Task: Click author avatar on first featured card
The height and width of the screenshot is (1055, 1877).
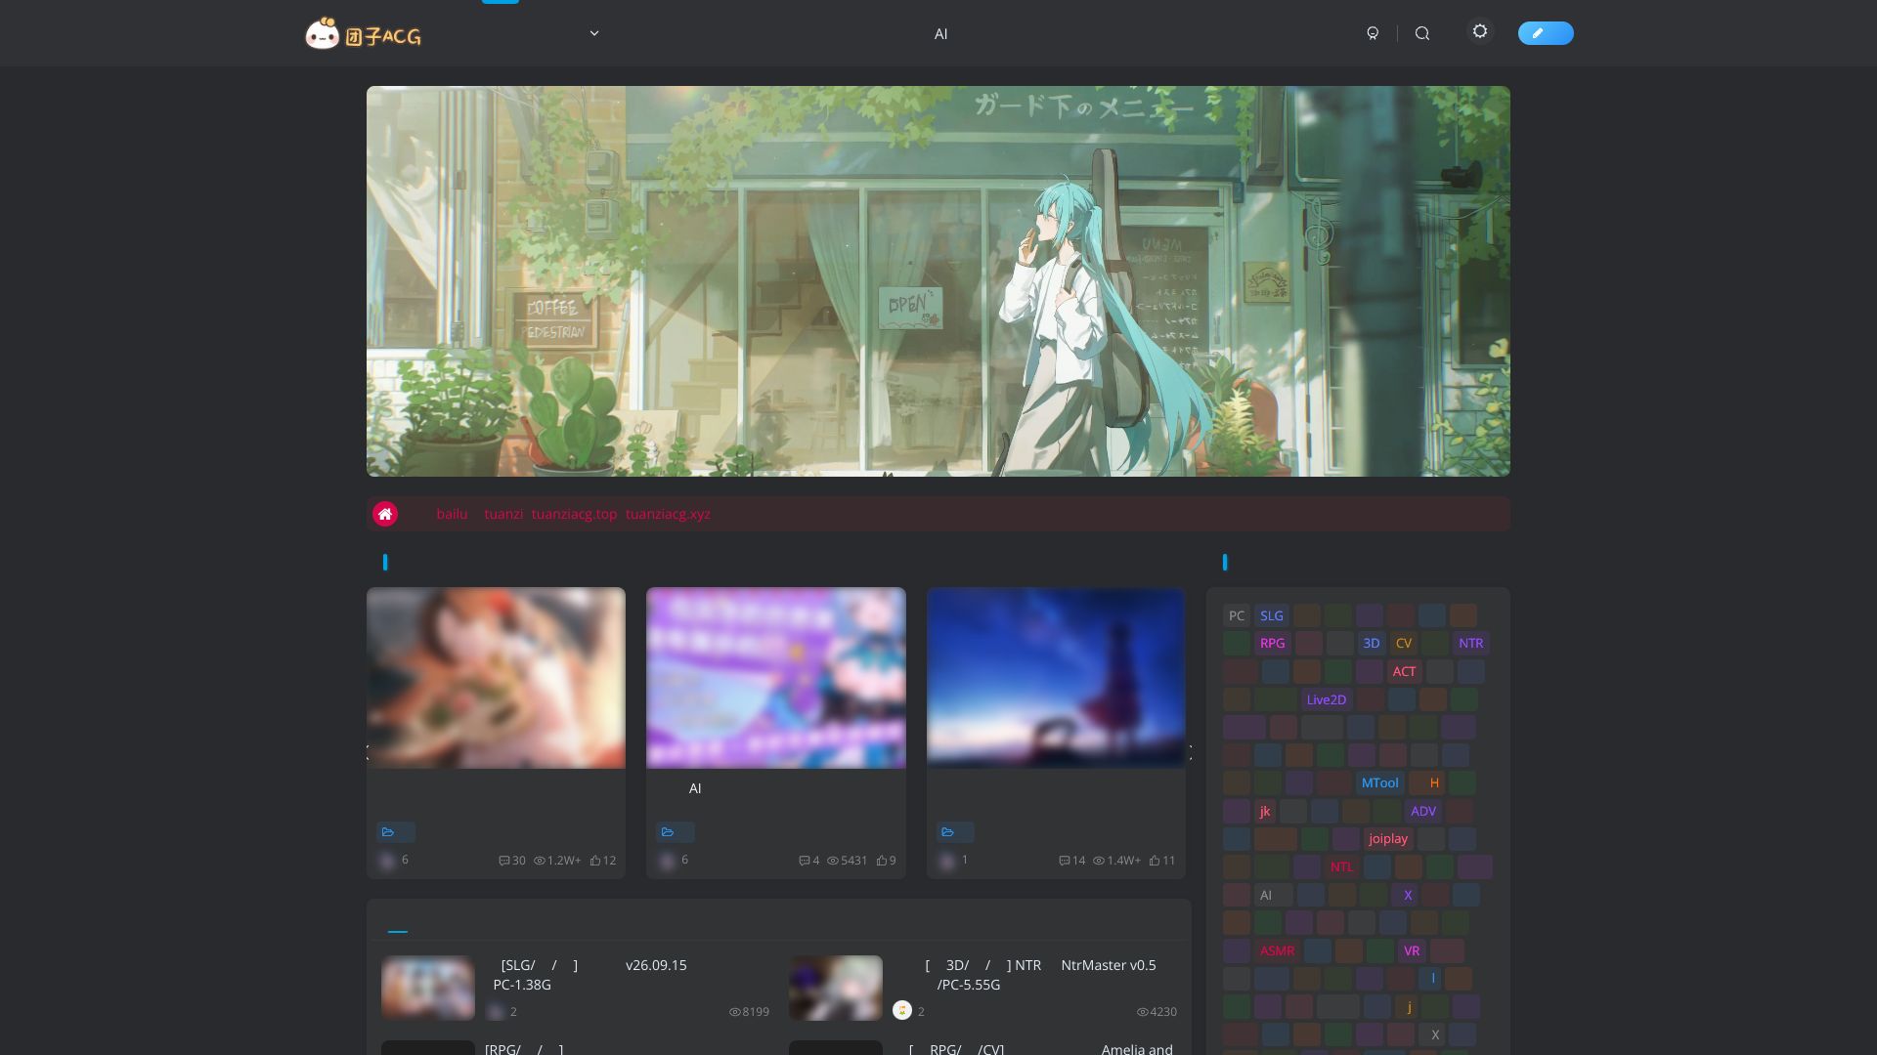Action: tap(387, 861)
